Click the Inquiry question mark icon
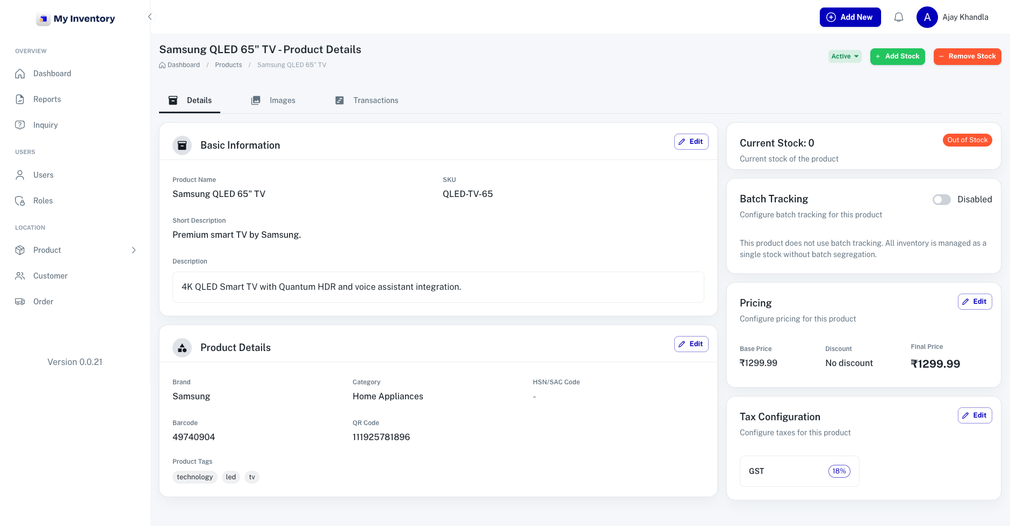This screenshot has width=1010, height=526. [20, 125]
